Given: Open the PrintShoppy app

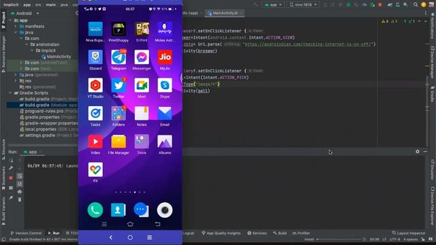Looking at the screenshot, I should coord(119,29).
